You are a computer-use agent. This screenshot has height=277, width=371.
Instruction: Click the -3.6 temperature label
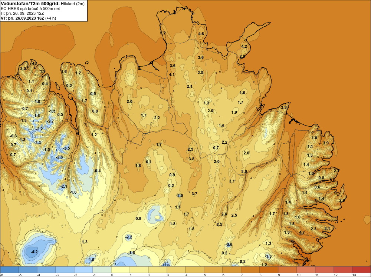tap(228, 245)
